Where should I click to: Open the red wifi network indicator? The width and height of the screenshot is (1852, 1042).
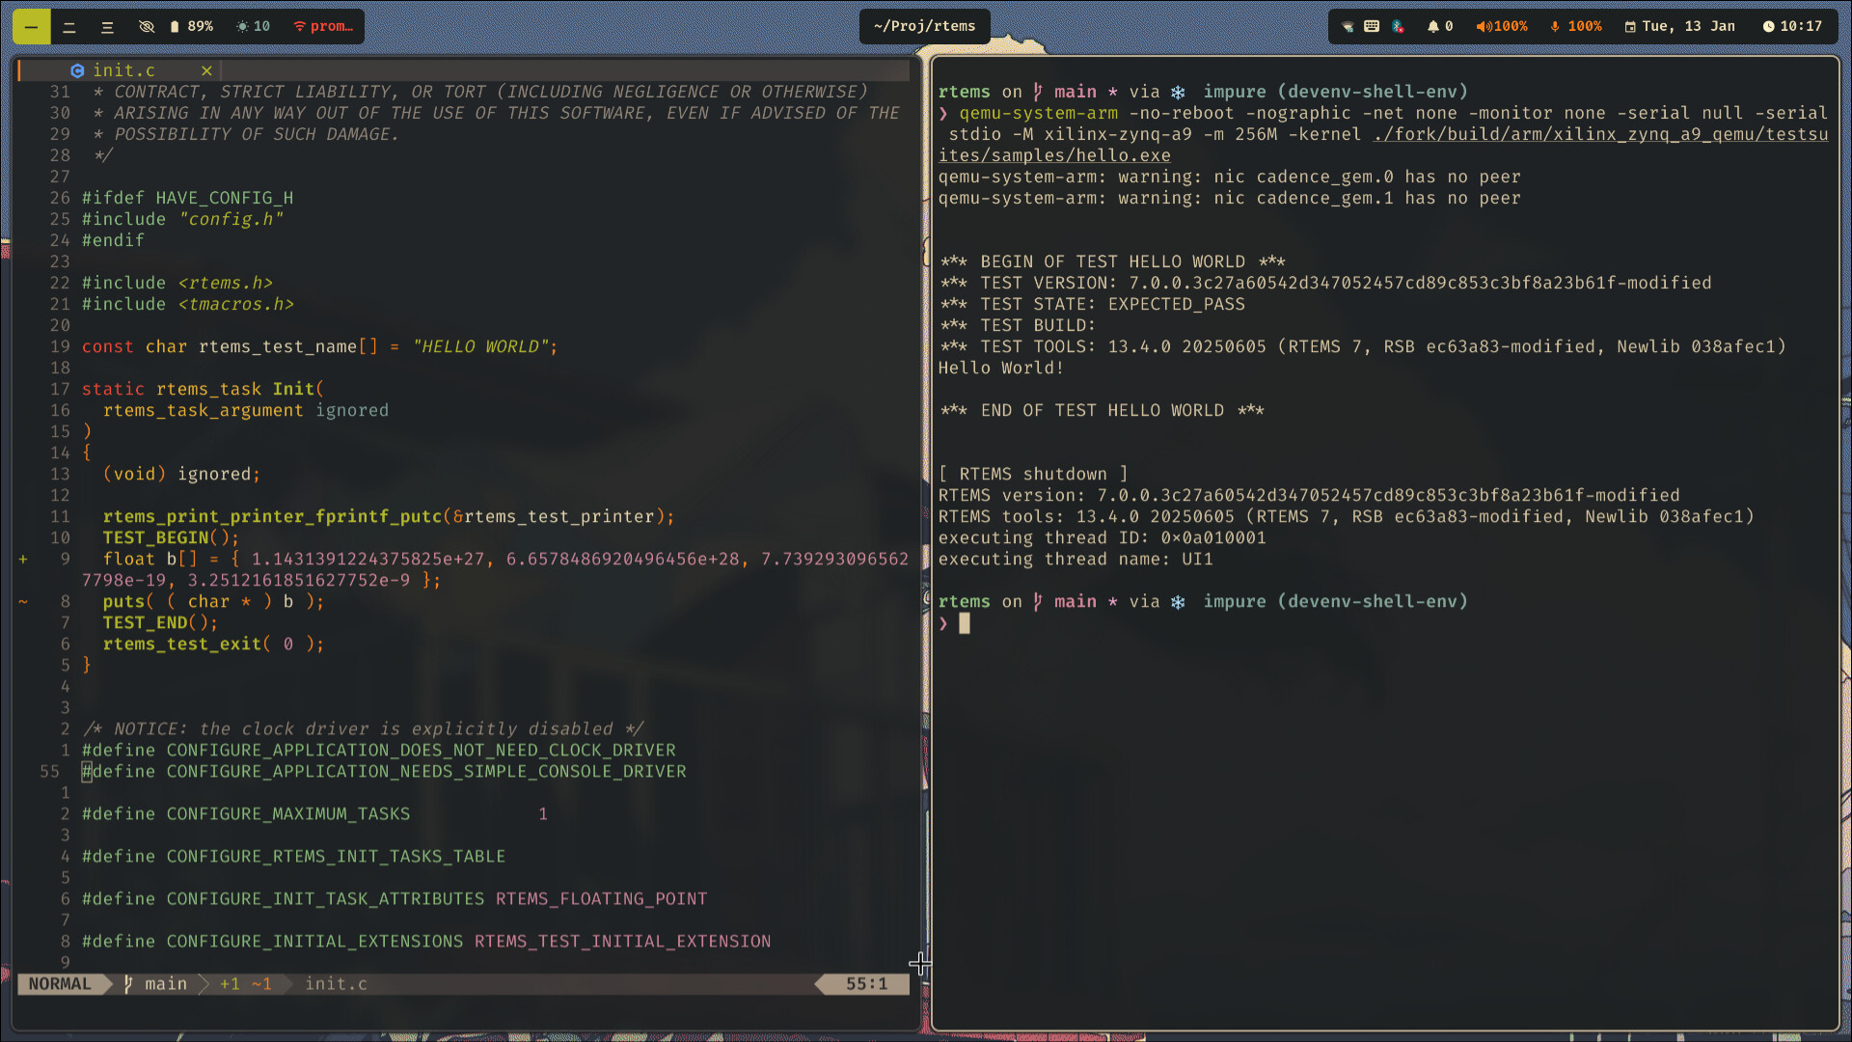(x=323, y=26)
